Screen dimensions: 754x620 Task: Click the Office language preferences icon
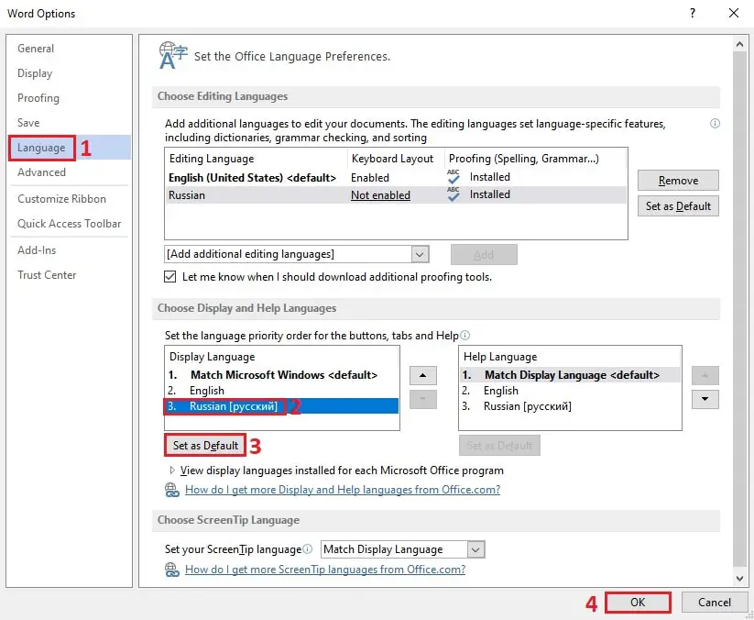pyautogui.click(x=172, y=55)
